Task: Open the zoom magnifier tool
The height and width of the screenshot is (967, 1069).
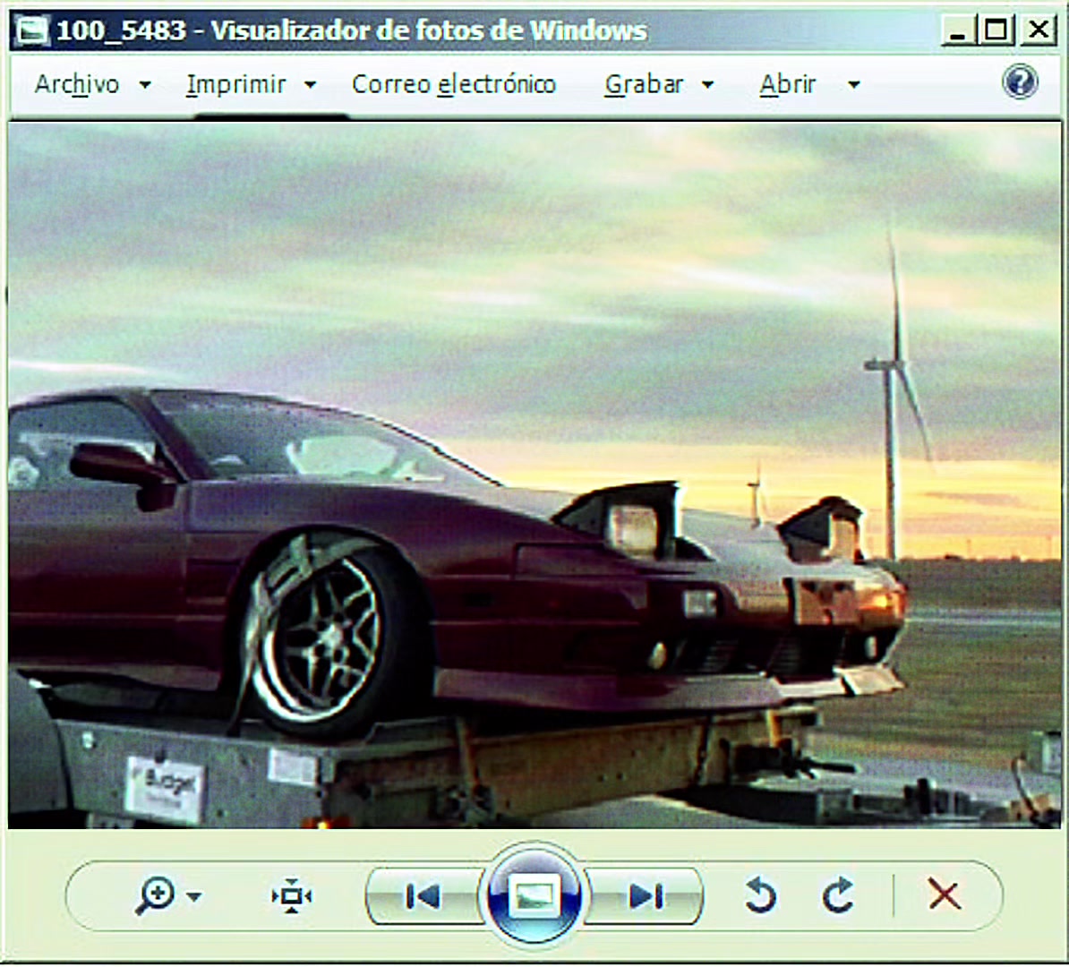Action: (x=156, y=896)
